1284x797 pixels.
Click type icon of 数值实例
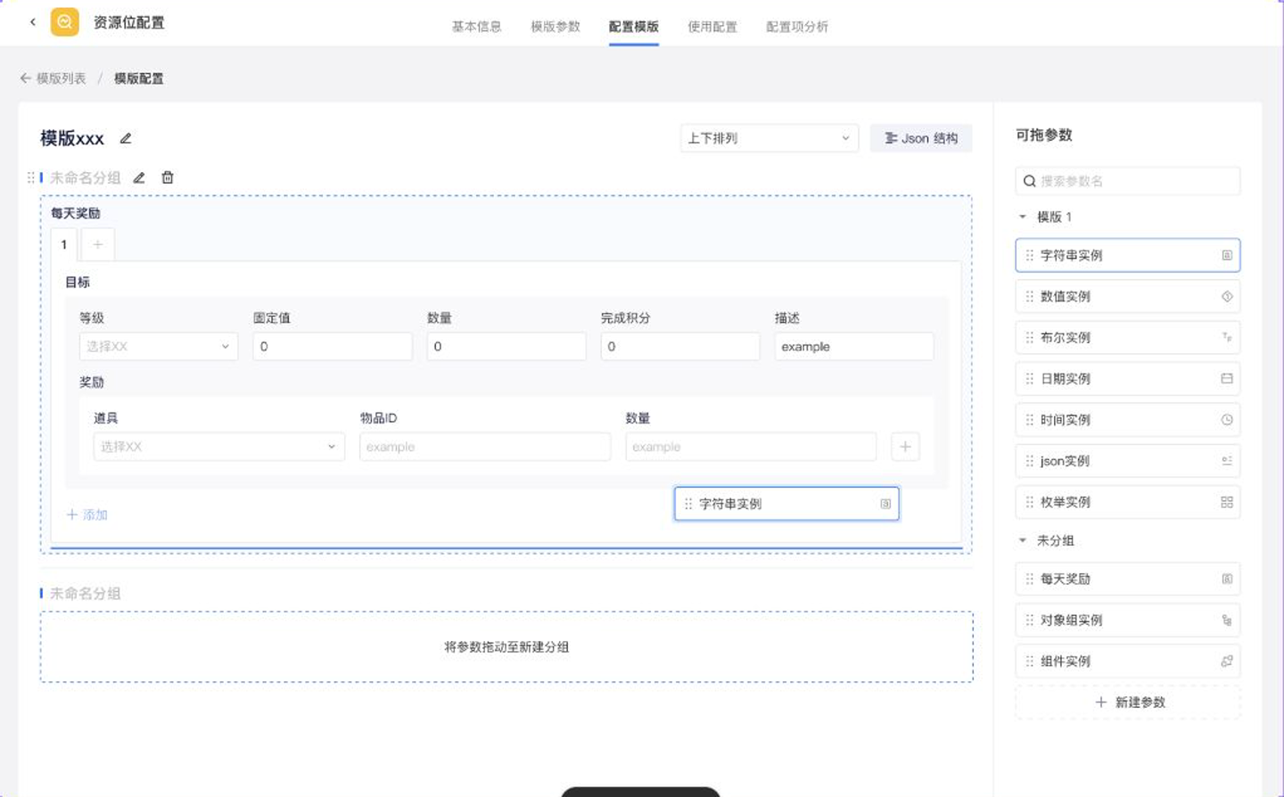[x=1227, y=297]
